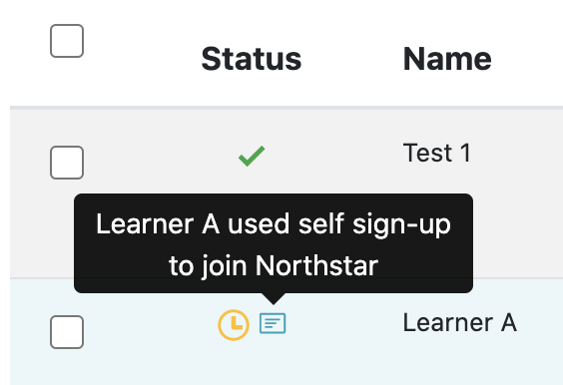
Task: Tick the select-all checkbox in the header
Action: click(67, 41)
